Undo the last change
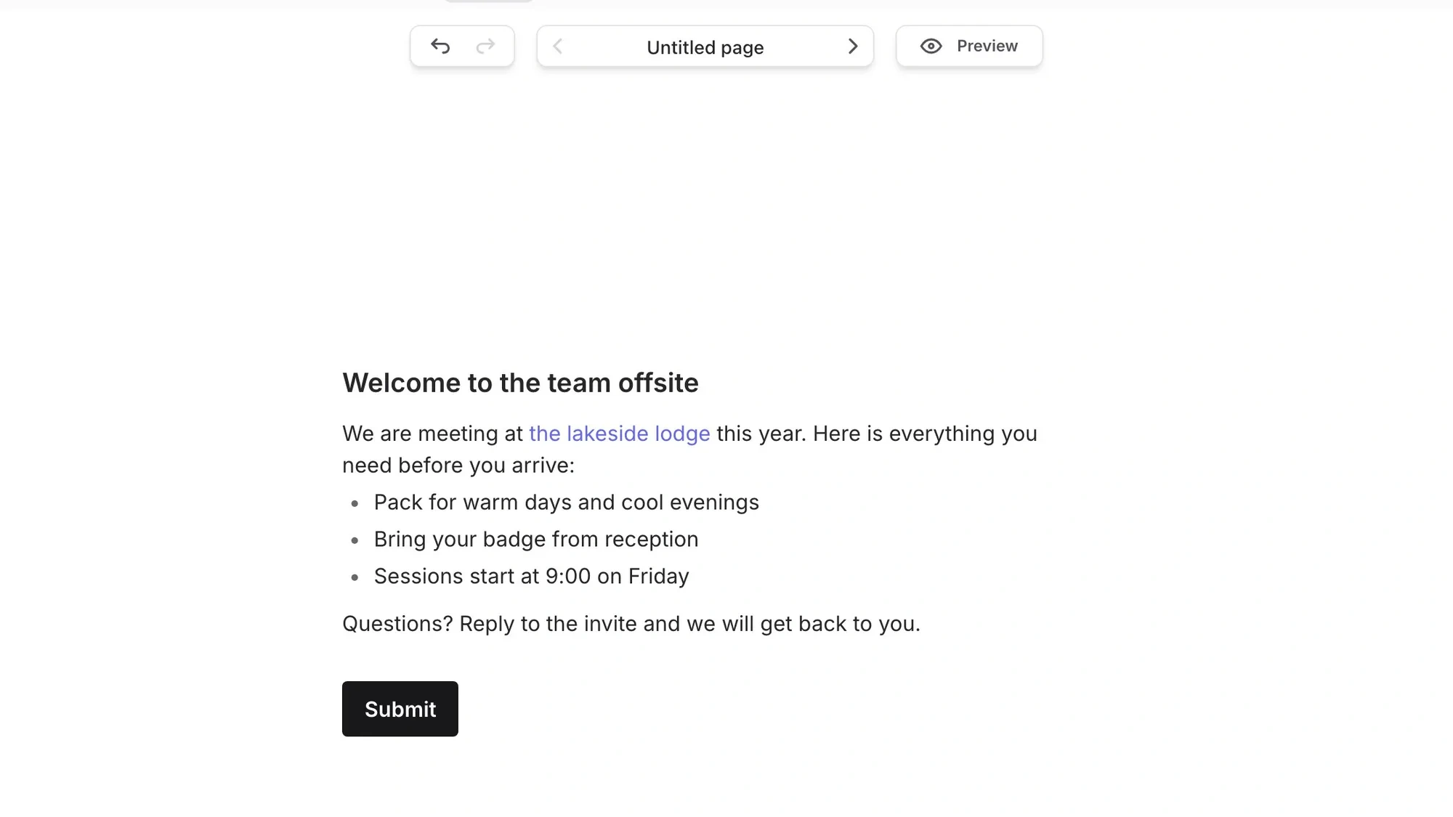 [x=440, y=46]
